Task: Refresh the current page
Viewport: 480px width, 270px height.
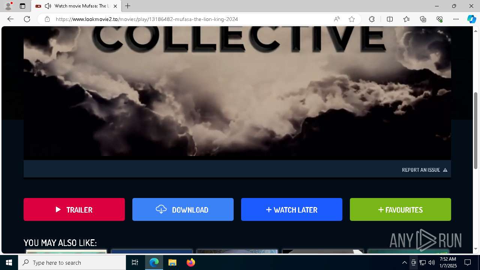Action: click(27, 19)
